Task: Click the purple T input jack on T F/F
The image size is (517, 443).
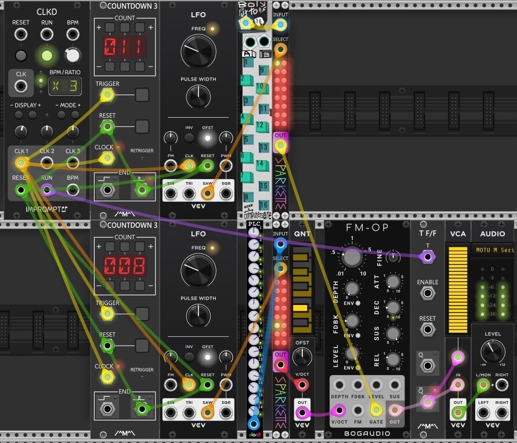Action: (427, 256)
